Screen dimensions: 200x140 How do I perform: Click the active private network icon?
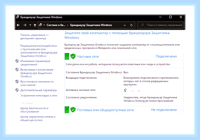pos(125,90)
